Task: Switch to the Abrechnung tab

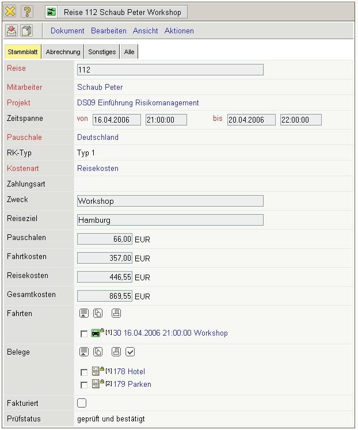Action: click(x=63, y=52)
